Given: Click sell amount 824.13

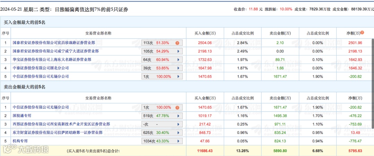Looking at the screenshot, I should 280,141.
